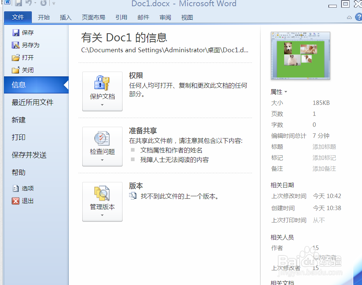Click 添加标题 to add a title

tap(324, 147)
